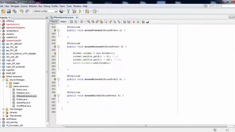This screenshot has width=235, height=132.
Task: Expand the Libraries node
Action: 3,113
